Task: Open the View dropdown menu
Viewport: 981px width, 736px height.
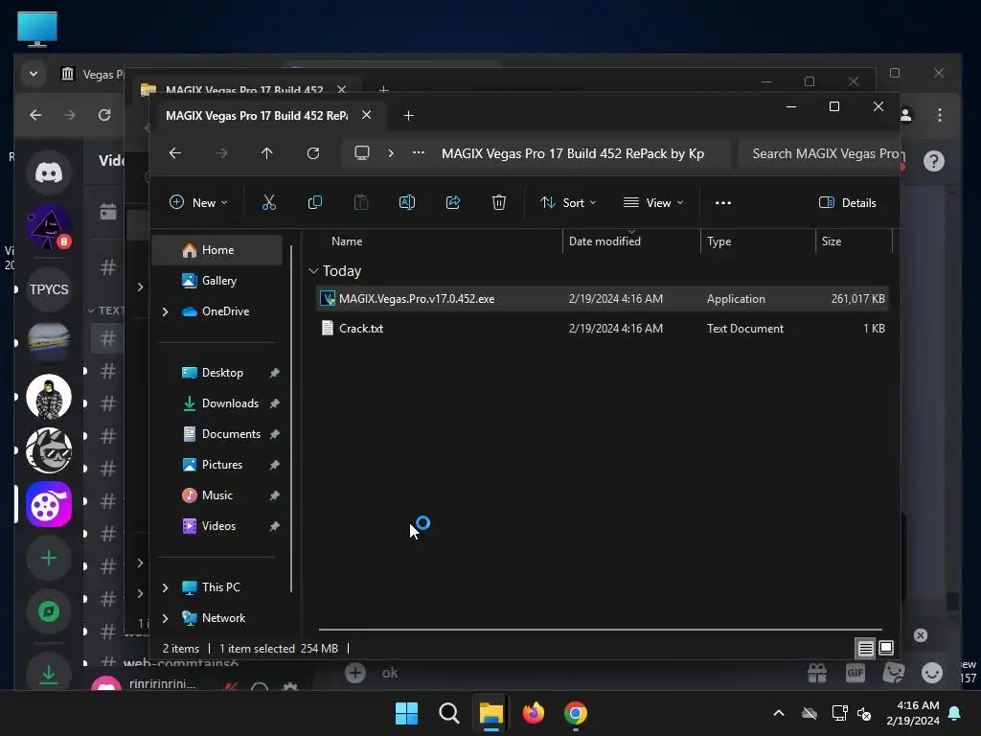Action: (653, 203)
